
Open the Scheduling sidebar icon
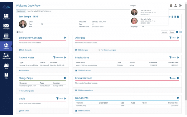coord(6,37)
